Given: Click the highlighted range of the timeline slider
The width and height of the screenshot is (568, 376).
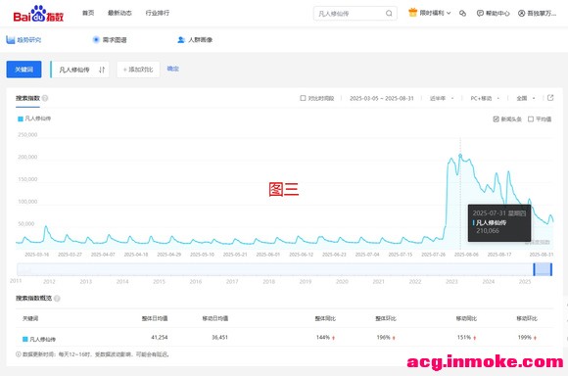Looking at the screenshot, I should tap(543, 269).
